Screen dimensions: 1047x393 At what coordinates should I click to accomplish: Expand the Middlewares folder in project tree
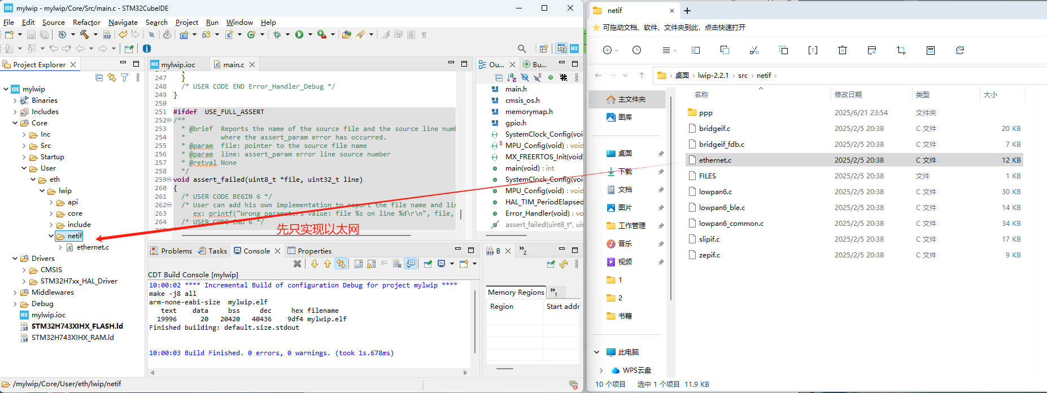[x=15, y=292]
